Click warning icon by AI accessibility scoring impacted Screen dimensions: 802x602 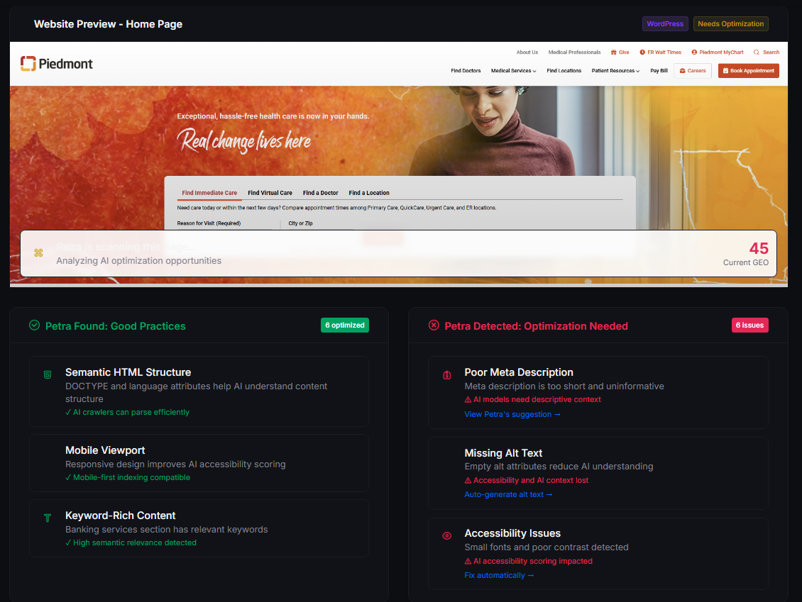(x=468, y=561)
